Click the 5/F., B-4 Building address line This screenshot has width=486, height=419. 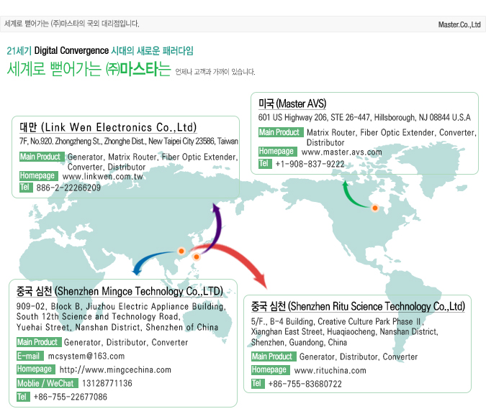point(337,321)
